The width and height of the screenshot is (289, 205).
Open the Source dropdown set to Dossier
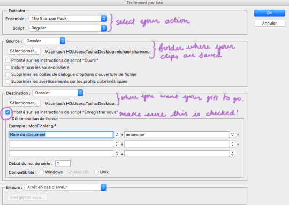point(44,41)
